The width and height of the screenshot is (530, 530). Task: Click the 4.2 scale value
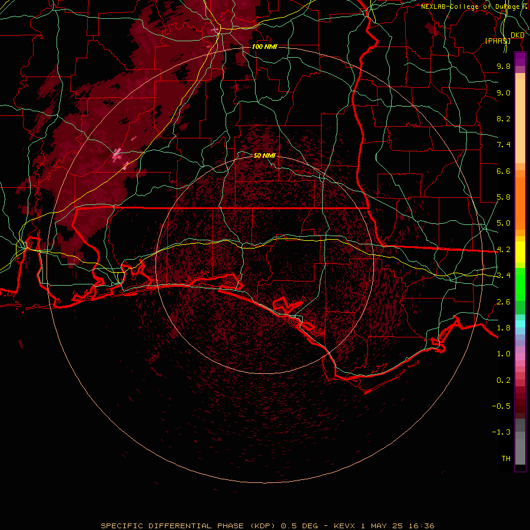click(503, 250)
